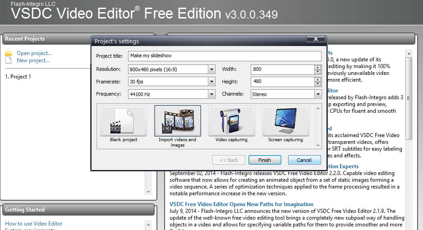Viewport: 423px width, 230px height.
Task: Open the 'Open project...' link
Action: (x=34, y=53)
